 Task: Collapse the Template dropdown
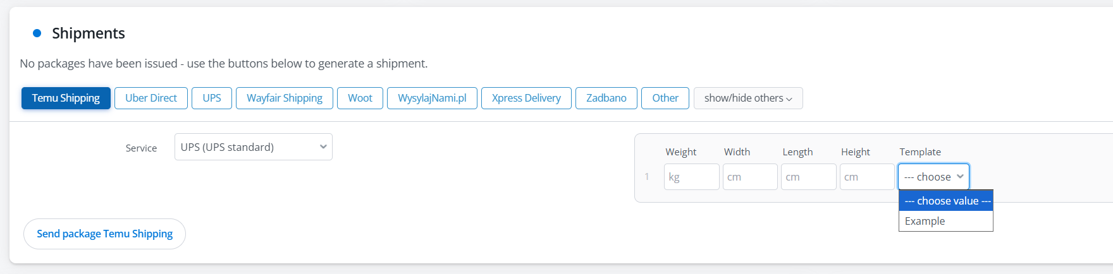(933, 177)
